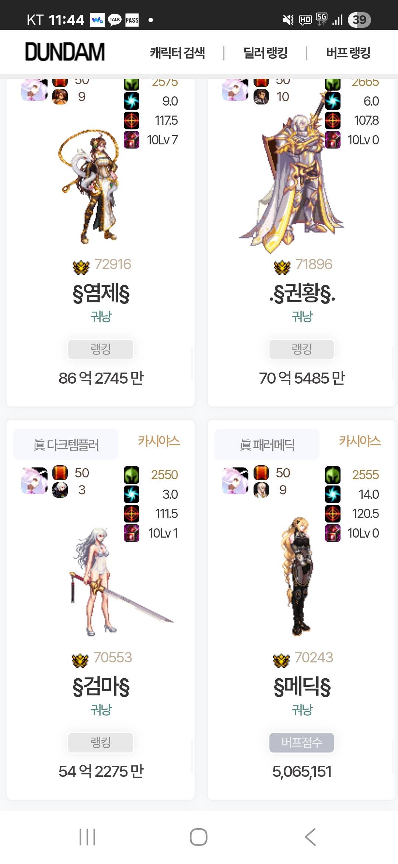Click the green helmet icon beside 2550
Screen dimensions: 398x864
click(x=132, y=475)
